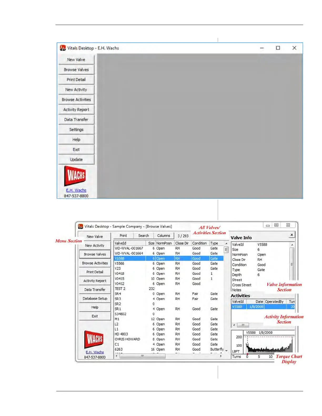Image resolution: width=322 pixels, height=416 pixels.
Task: Click Print Detail in lower window menu
Action: (x=95, y=272)
